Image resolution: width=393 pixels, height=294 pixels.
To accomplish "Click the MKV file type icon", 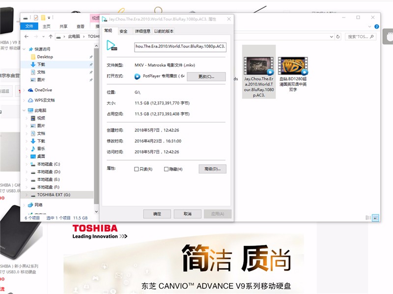I will pyautogui.click(x=112, y=45).
